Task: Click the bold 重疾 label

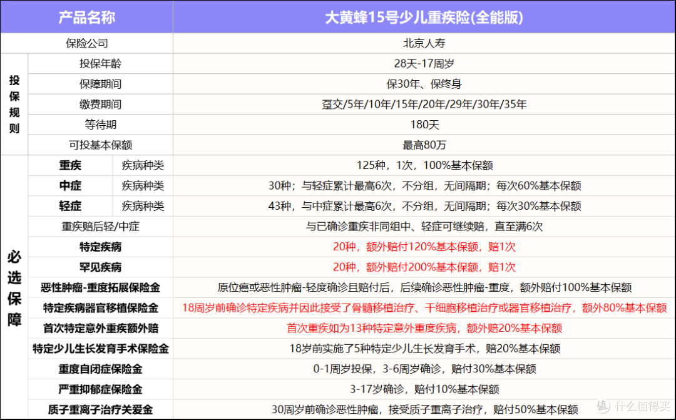Action: [x=70, y=165]
